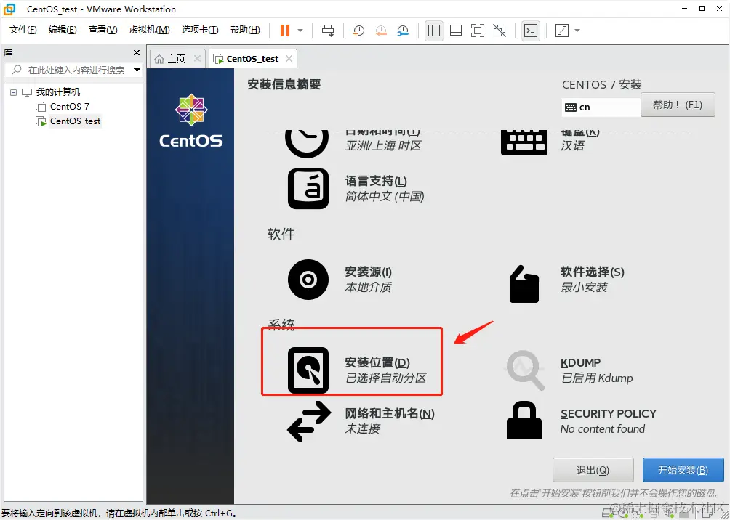Image resolution: width=730 pixels, height=520 pixels.
Task: Open 安装源(I) disc icon
Action: 308,280
